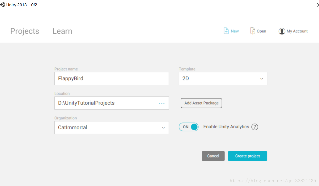Click the My Account avatar icon
This screenshot has height=186, width=319.
[282, 31]
